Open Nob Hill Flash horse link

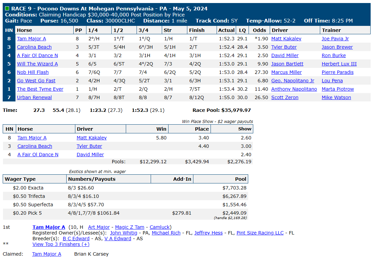point(33,73)
